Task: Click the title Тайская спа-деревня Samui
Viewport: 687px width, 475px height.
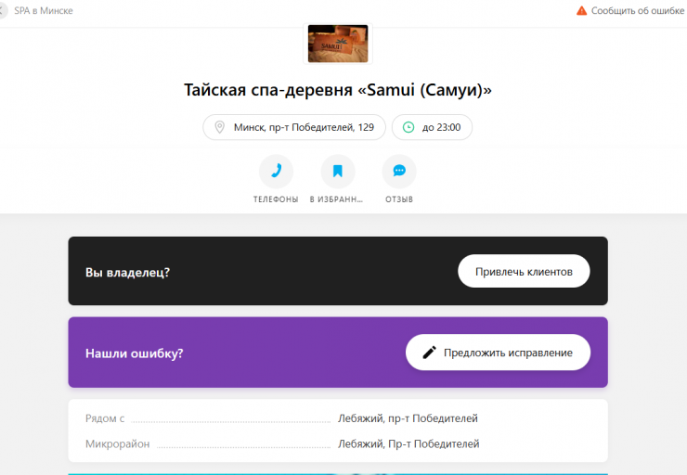Action: pos(338,90)
